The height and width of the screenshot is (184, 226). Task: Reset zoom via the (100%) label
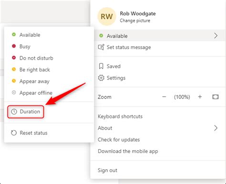click(182, 97)
